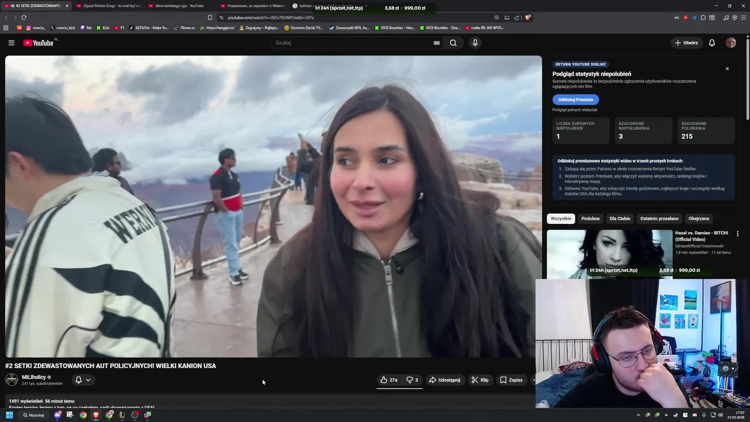Open the browser extensions puzzle icon
750x422 pixels.
point(703,18)
